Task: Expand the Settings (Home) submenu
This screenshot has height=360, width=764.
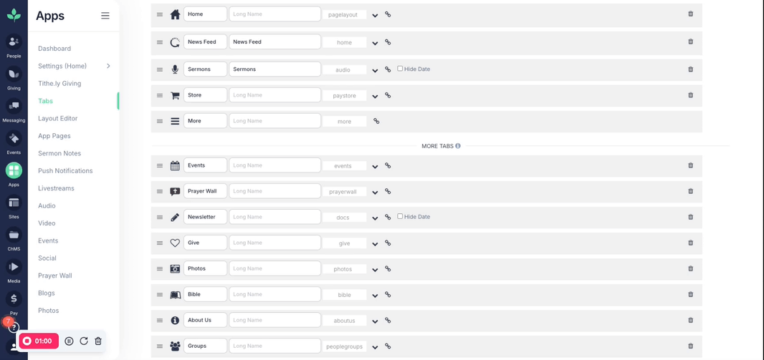Action: point(108,66)
